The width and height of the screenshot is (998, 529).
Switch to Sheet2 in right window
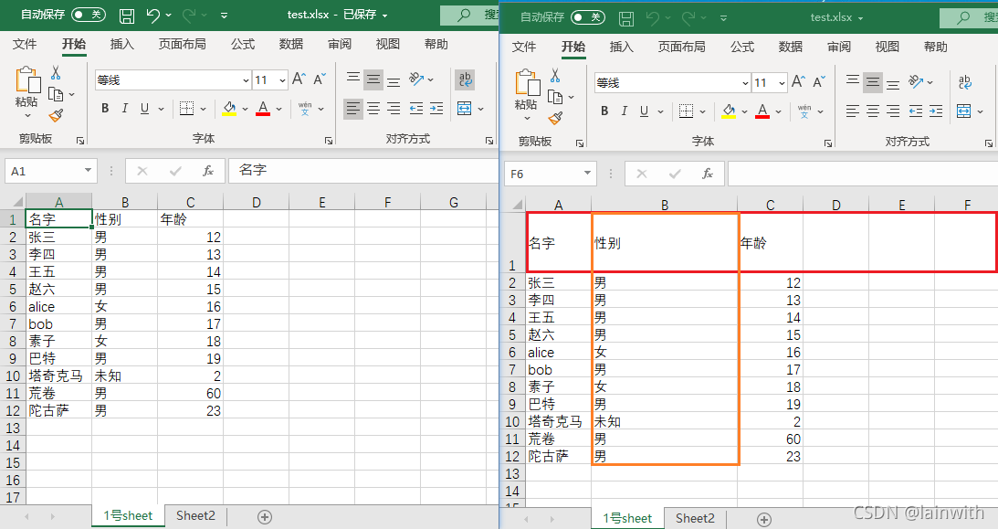pyautogui.click(x=695, y=518)
